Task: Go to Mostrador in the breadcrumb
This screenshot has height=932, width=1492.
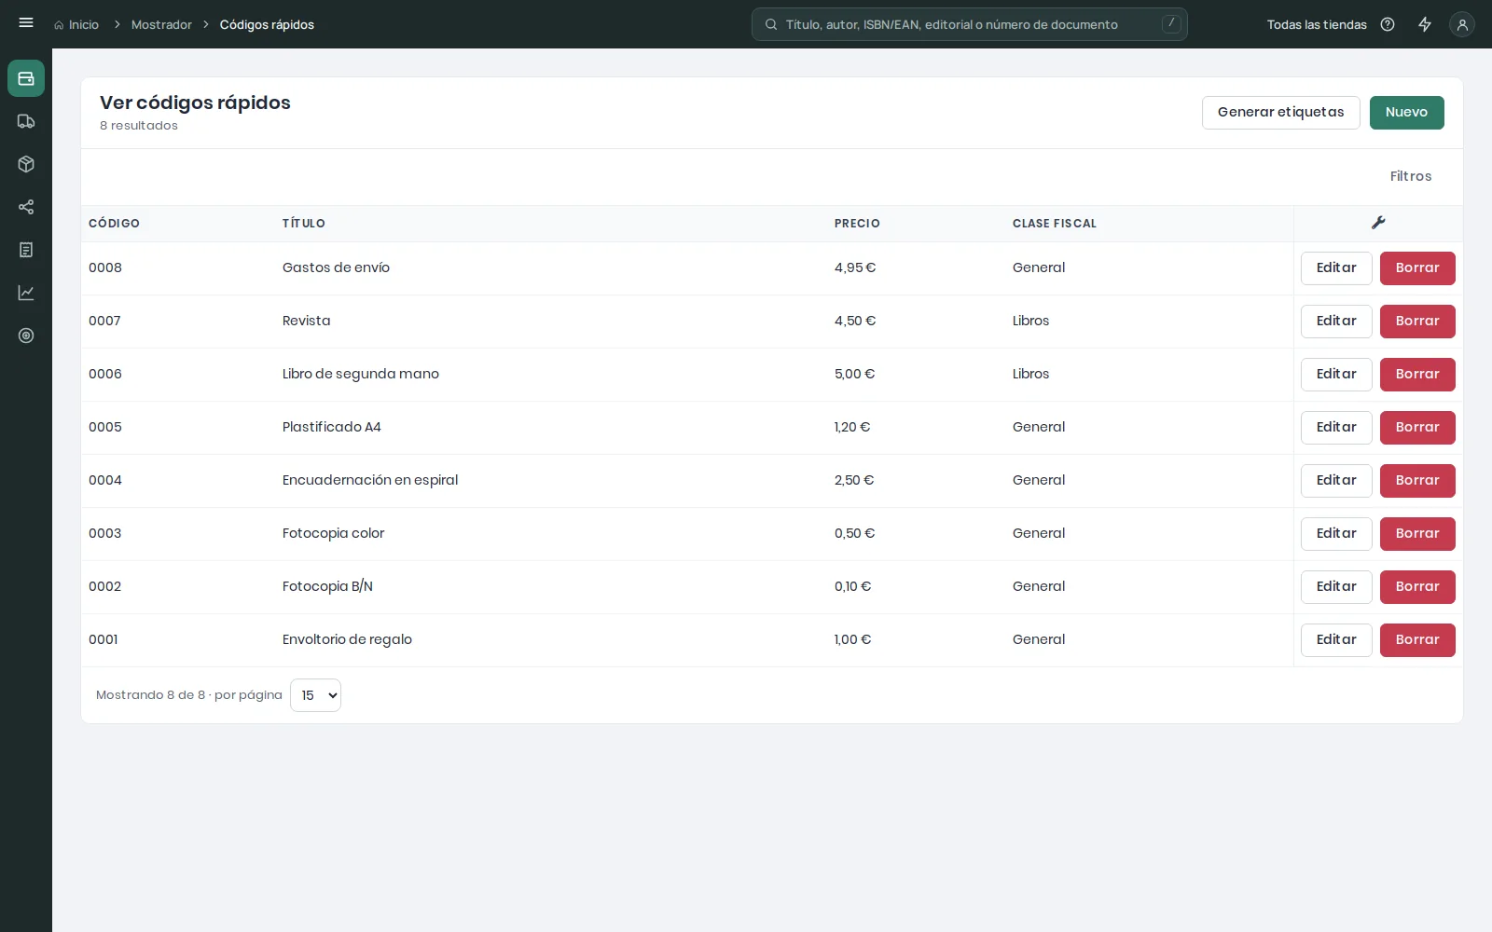Action: tap(161, 24)
